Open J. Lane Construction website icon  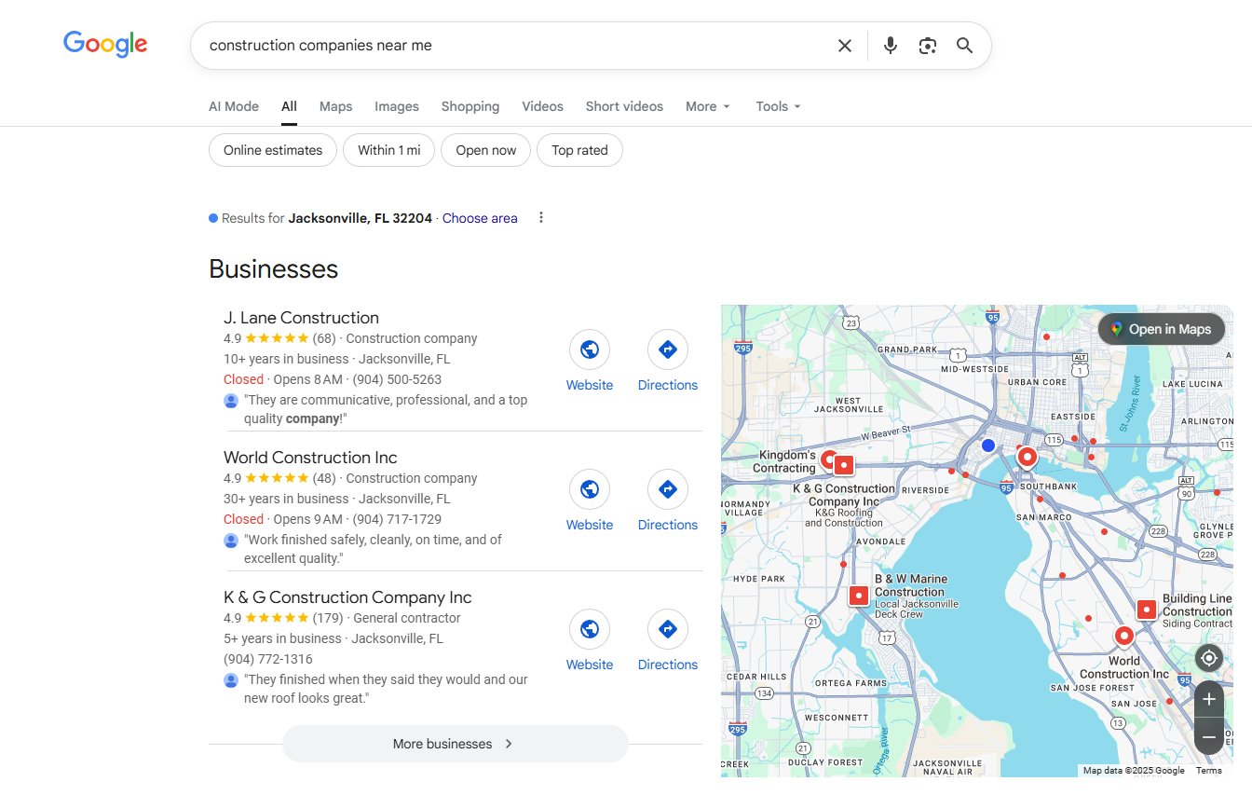pyautogui.click(x=589, y=350)
